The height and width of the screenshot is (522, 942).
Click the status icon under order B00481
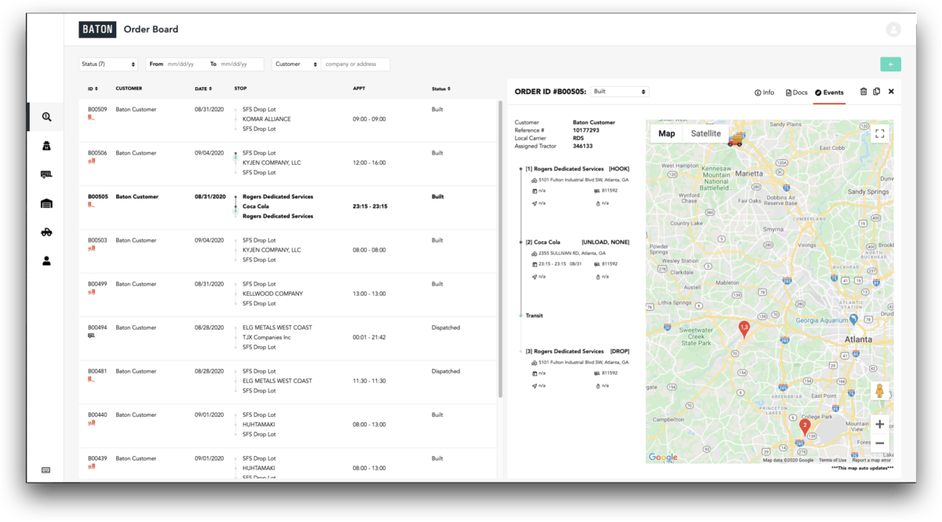(x=91, y=379)
